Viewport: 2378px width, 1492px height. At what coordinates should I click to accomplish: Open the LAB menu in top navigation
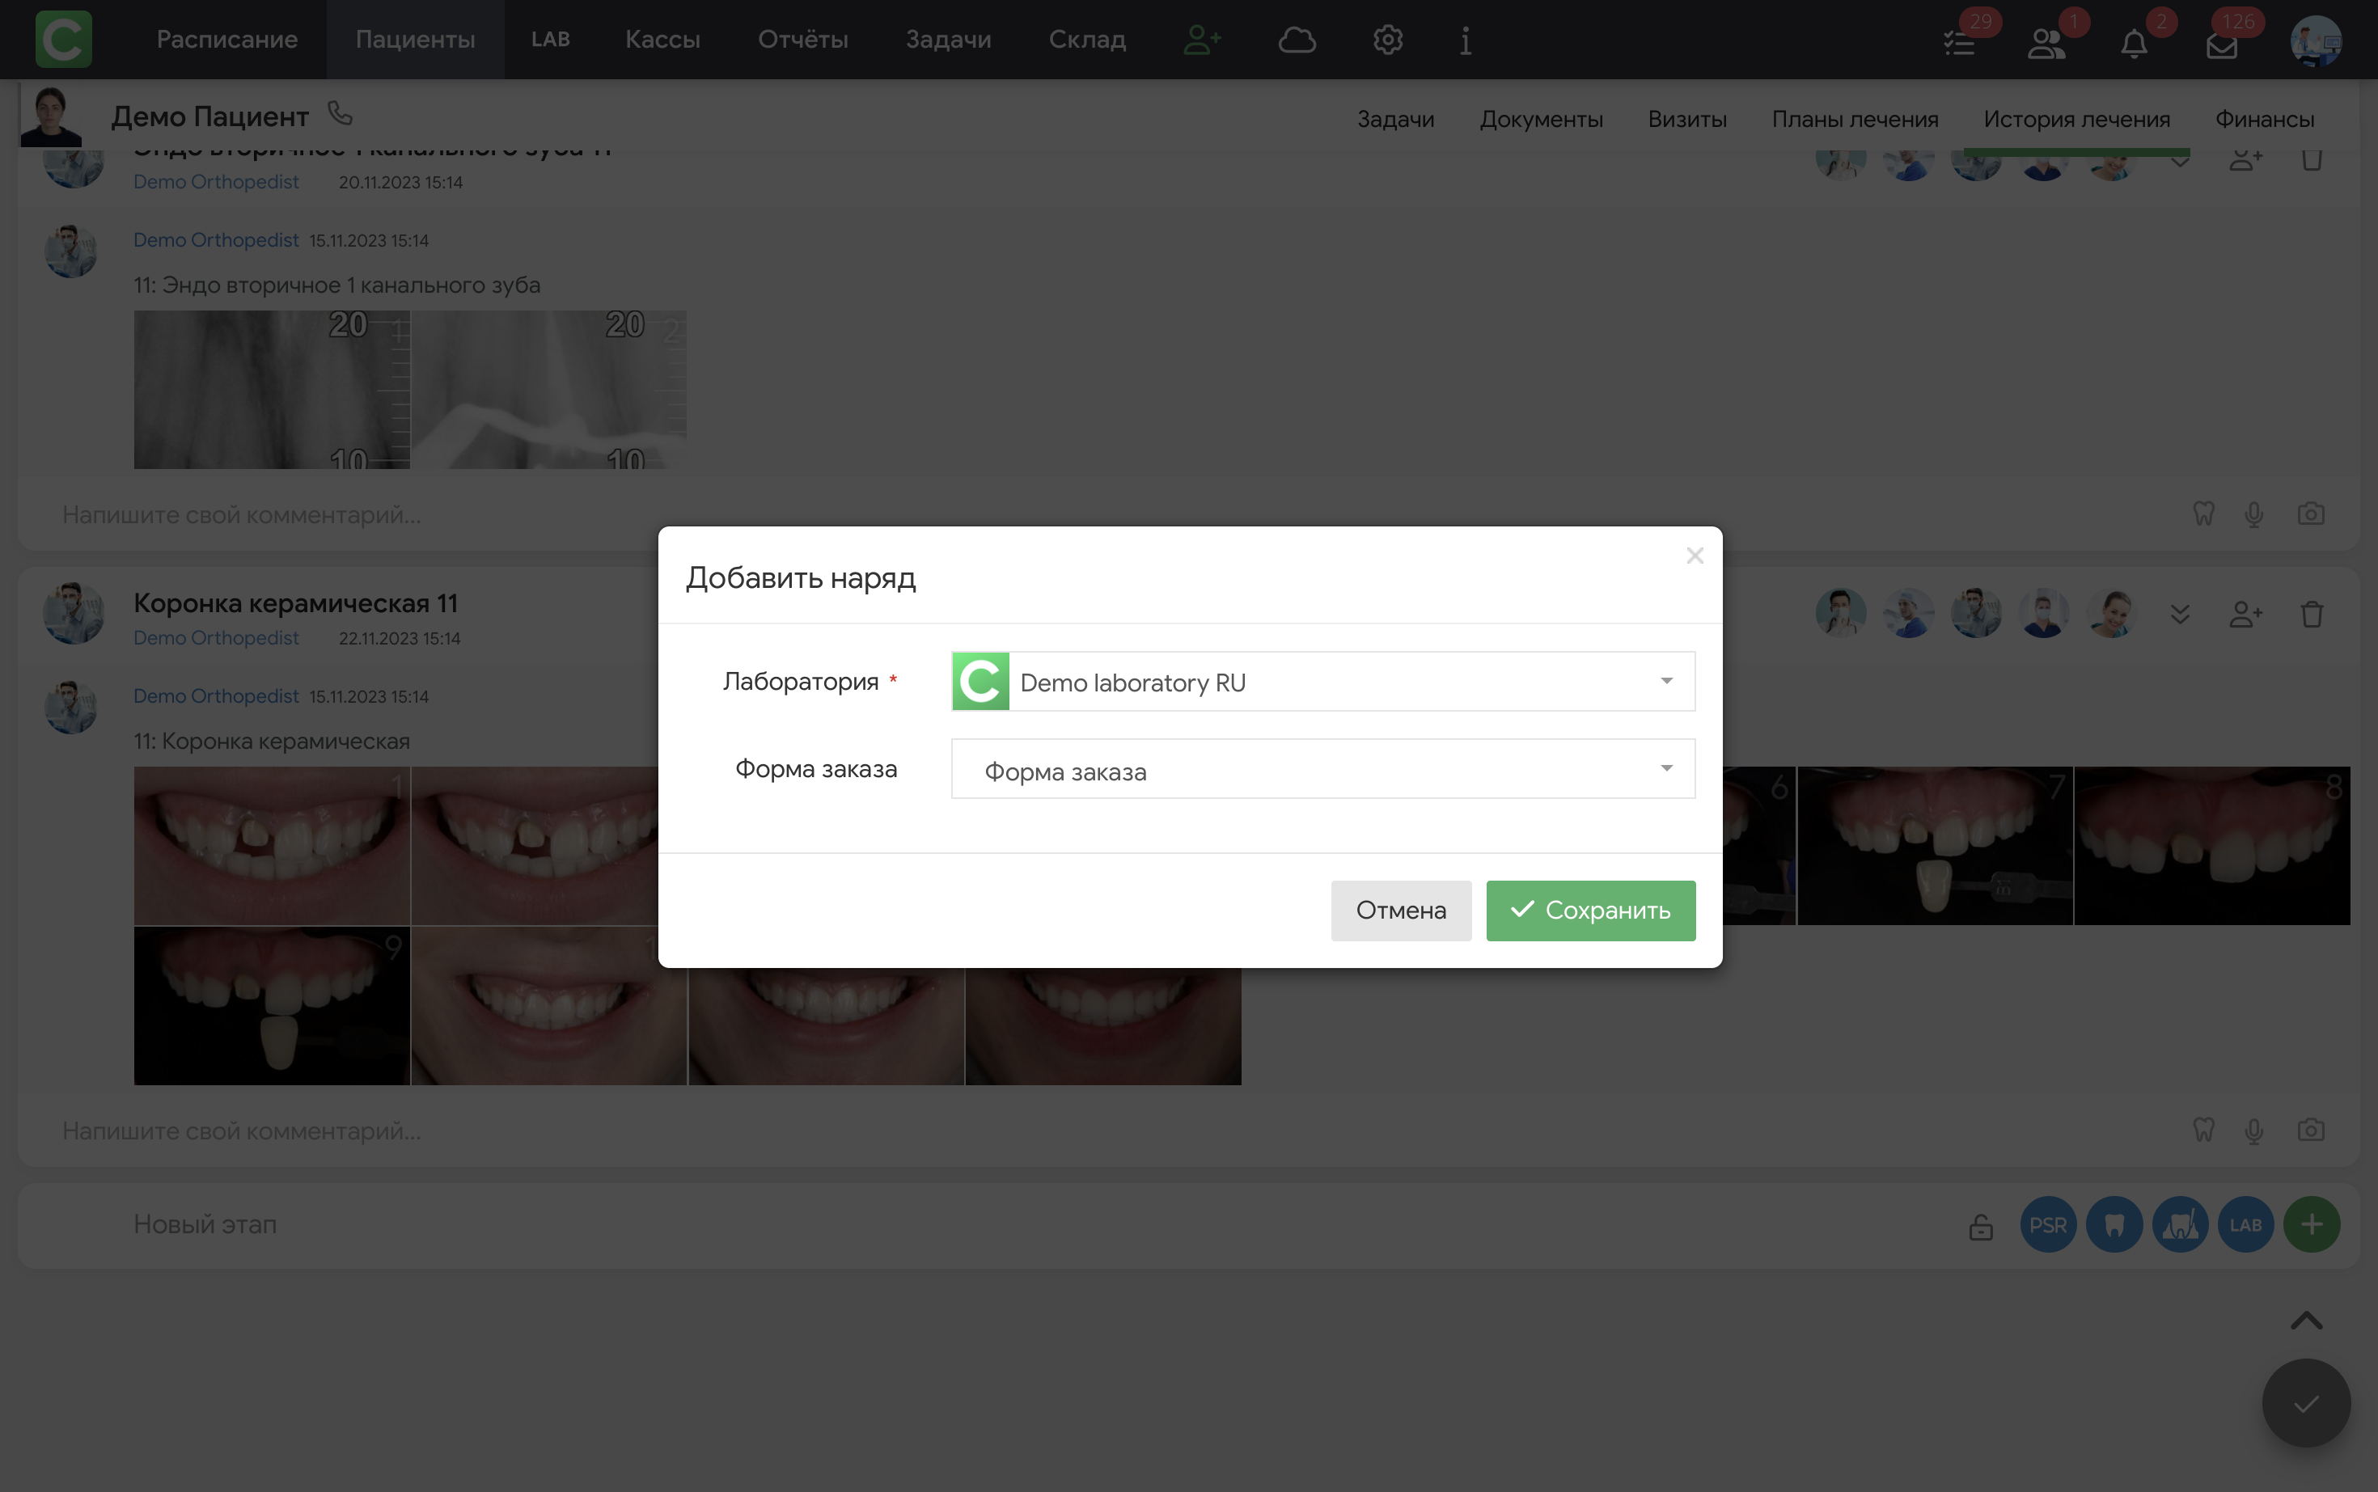[x=551, y=40]
